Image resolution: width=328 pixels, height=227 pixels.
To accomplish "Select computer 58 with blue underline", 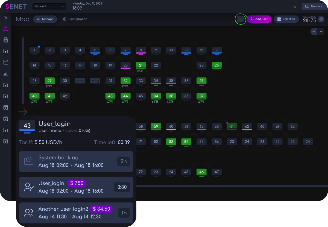I will coord(141,126).
